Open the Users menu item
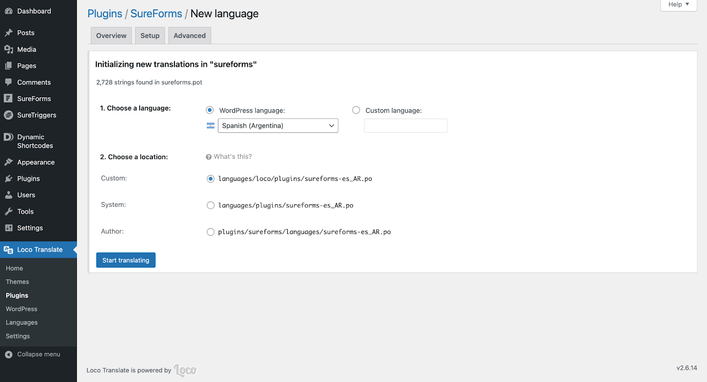 tap(38, 195)
